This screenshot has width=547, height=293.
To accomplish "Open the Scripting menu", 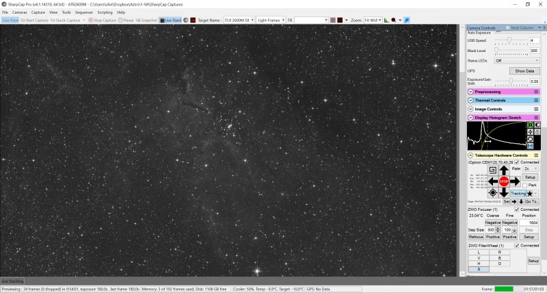I will tap(105, 12).
